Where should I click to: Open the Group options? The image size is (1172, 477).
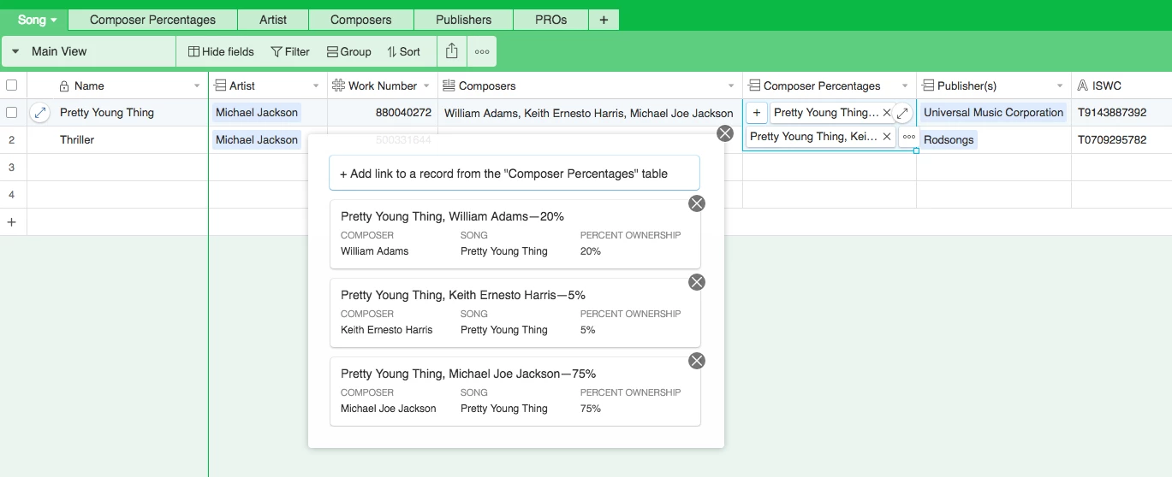[x=349, y=51]
